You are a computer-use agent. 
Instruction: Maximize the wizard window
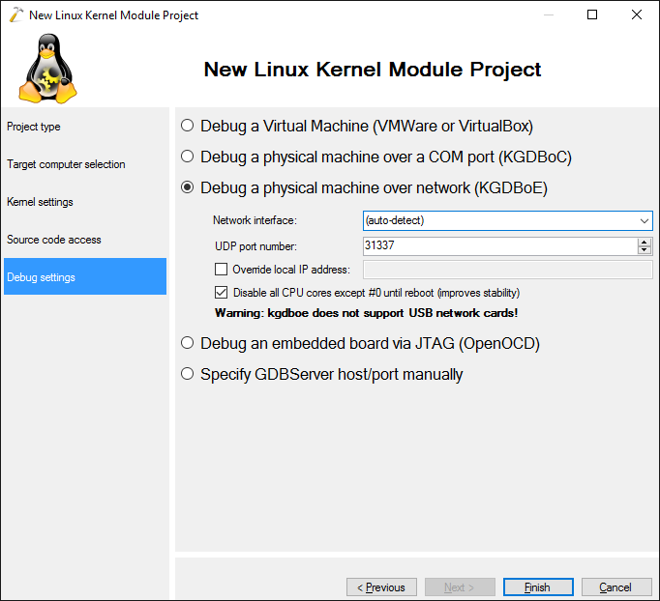click(592, 14)
